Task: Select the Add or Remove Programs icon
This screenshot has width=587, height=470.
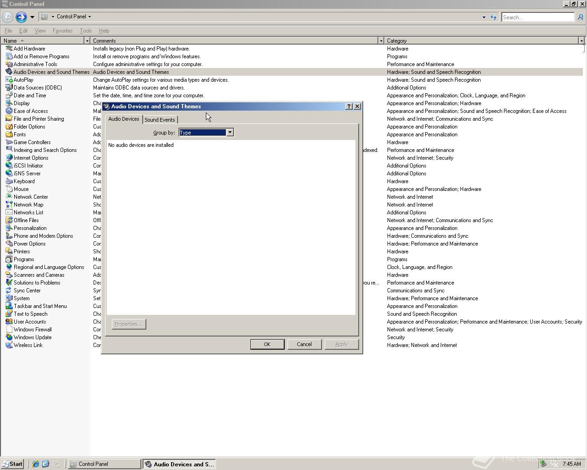Action: click(9, 56)
